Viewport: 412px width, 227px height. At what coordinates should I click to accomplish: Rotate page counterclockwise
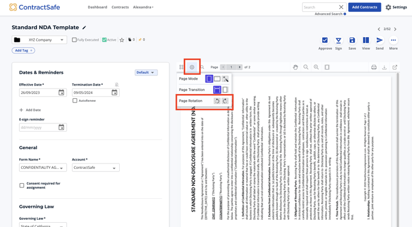(217, 101)
